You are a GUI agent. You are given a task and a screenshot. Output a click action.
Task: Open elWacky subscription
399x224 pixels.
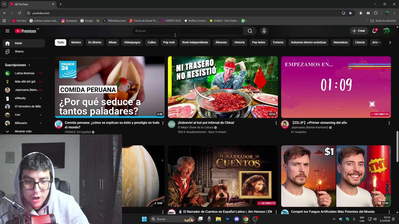(24, 98)
